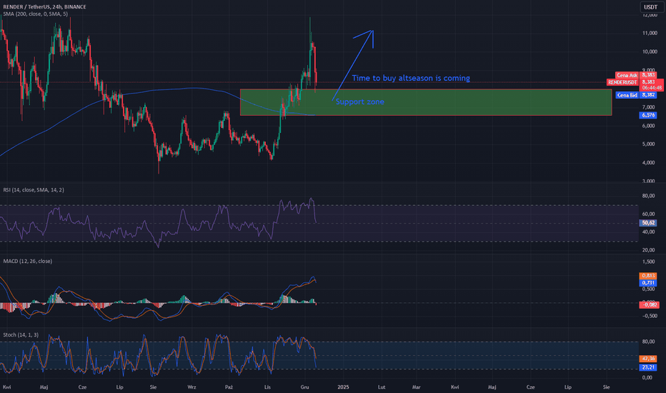Select the RSI (14, close, SMA) legend
This screenshot has height=393, width=666.
(x=34, y=190)
